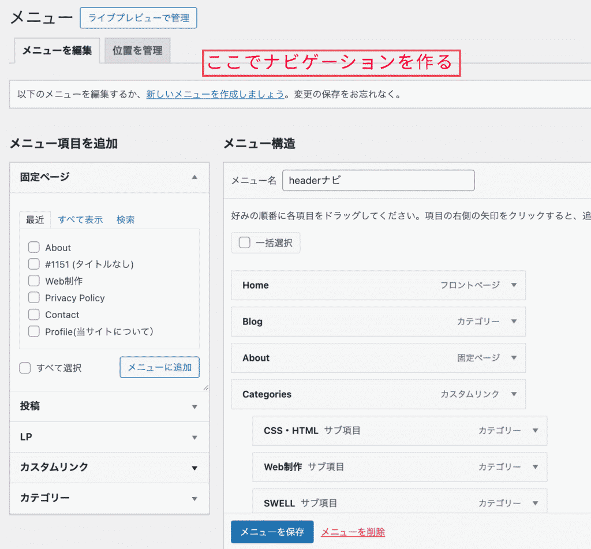Open the About menu item settings arrow
Screen dimensions: 591x549
[514, 358]
